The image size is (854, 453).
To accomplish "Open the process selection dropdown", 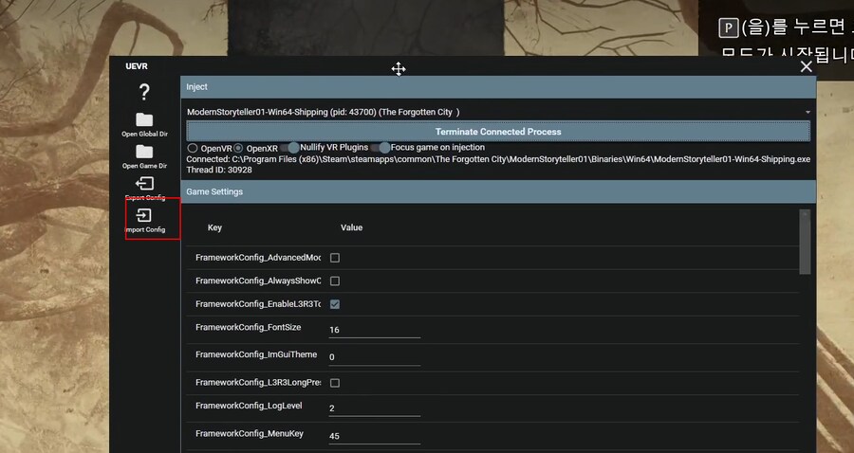I will [x=498, y=112].
